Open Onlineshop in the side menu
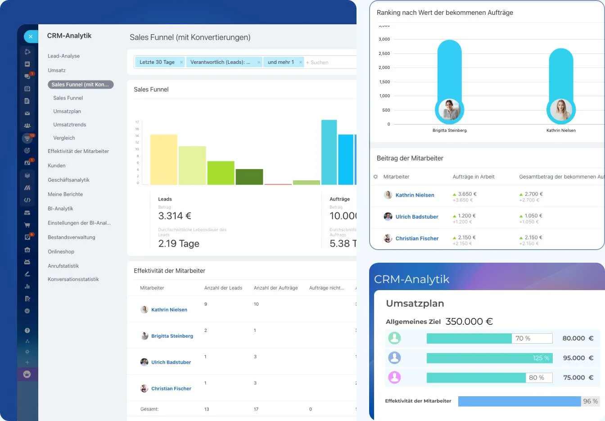Viewport: 605px width, 421px height. pyautogui.click(x=61, y=252)
